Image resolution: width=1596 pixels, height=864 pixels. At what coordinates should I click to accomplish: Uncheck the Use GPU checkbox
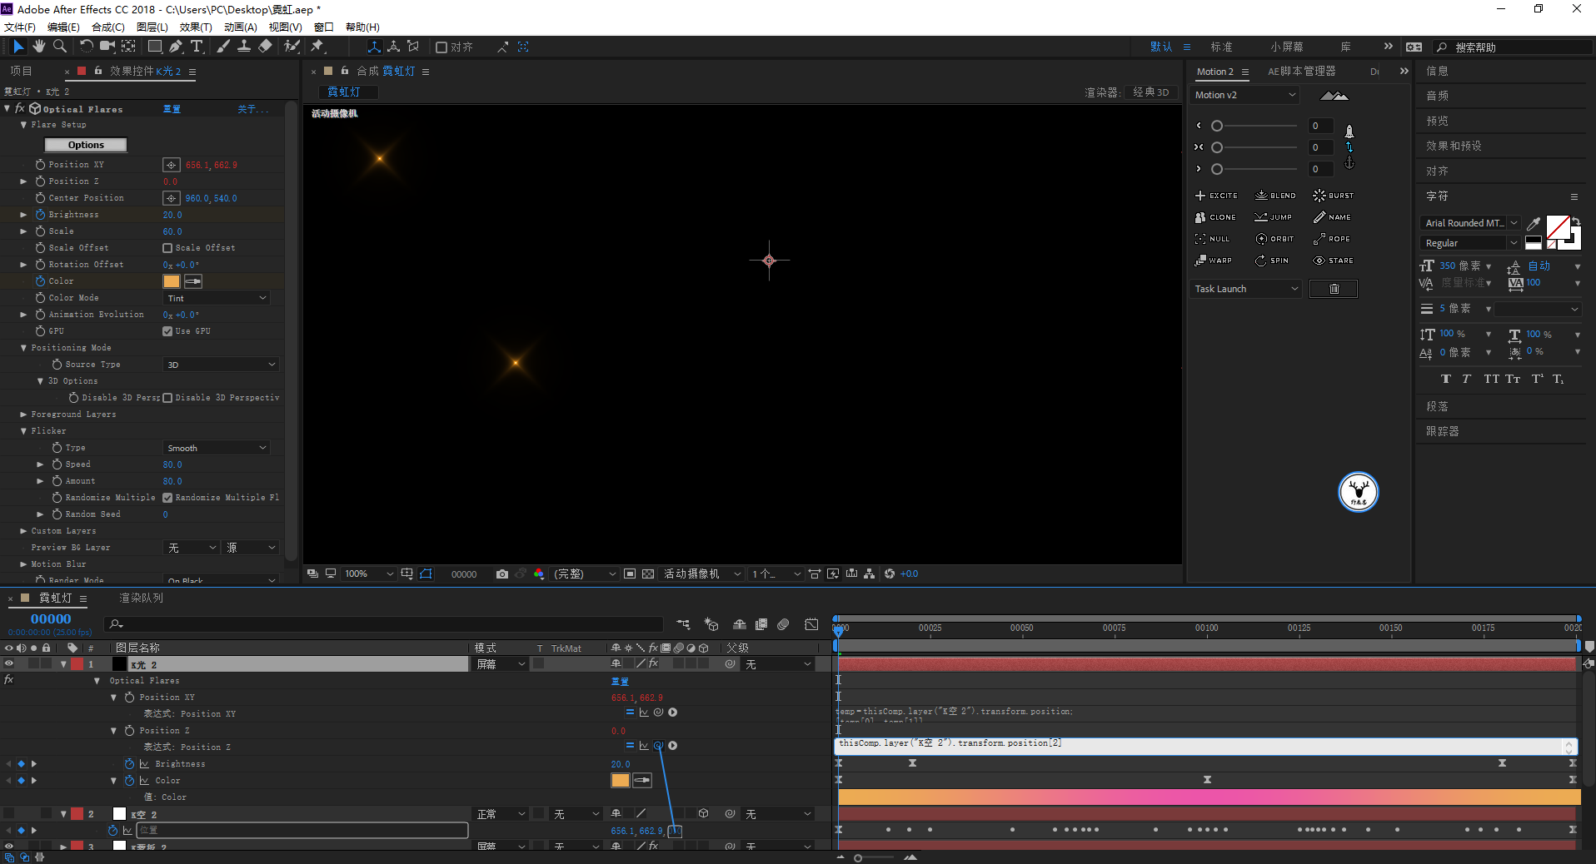point(167,331)
